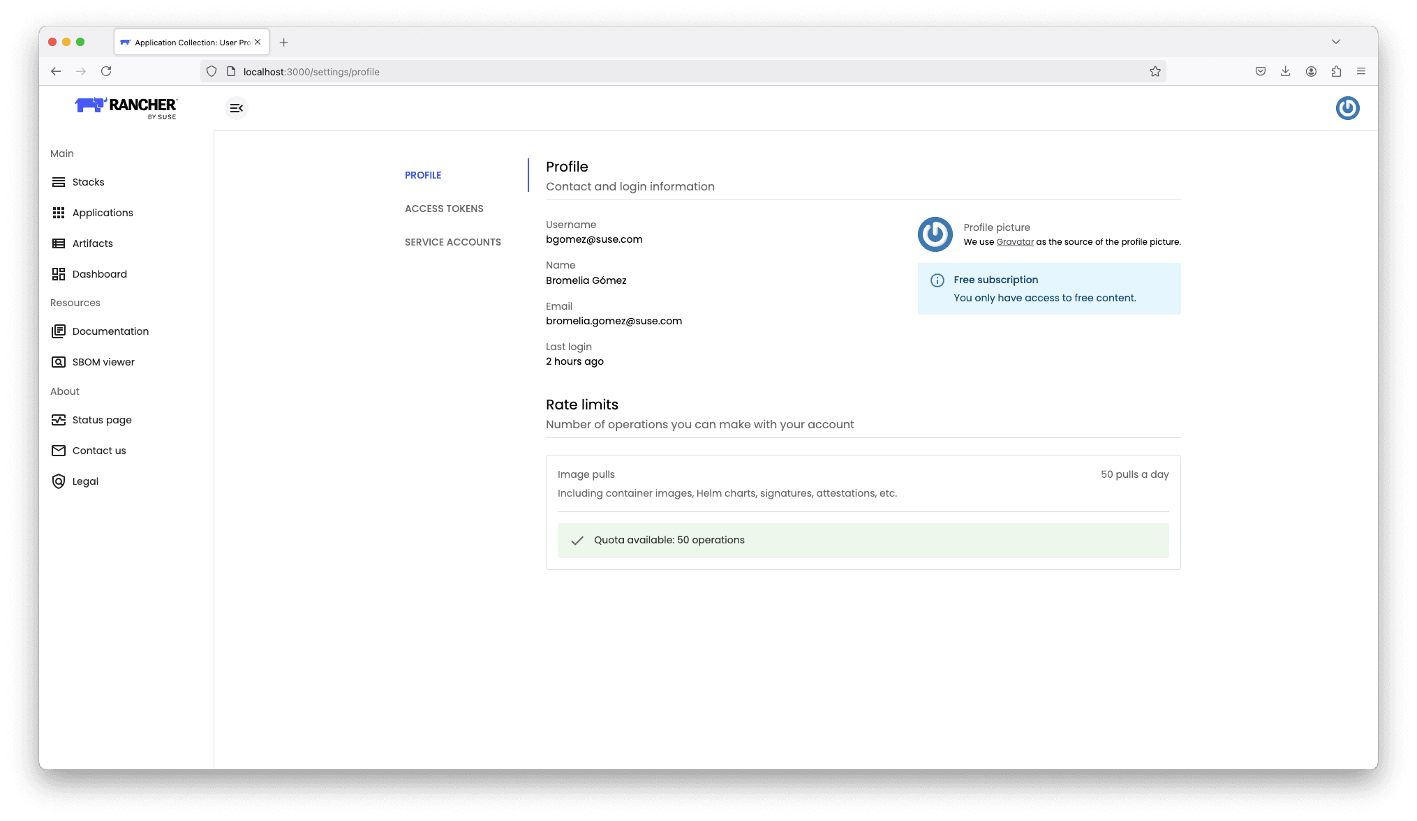1417x821 pixels.
Task: Open Applications grid icon
Action: click(x=59, y=213)
